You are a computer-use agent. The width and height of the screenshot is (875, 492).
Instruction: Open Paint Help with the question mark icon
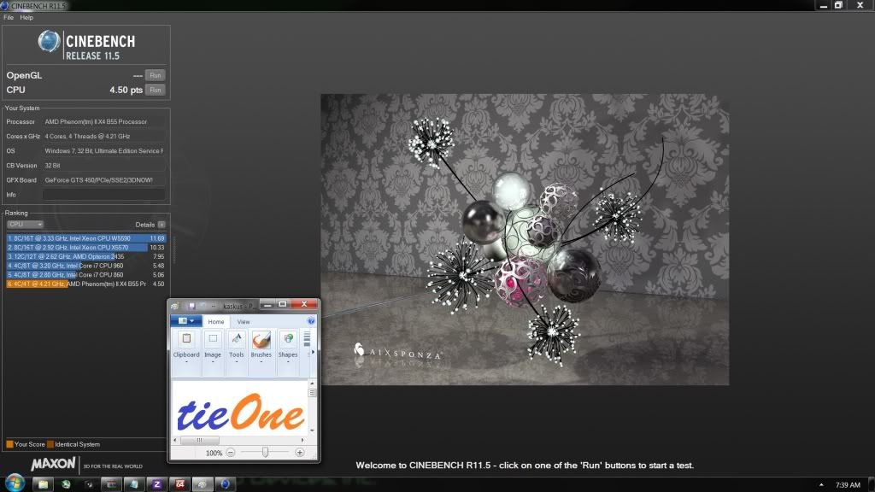[311, 321]
